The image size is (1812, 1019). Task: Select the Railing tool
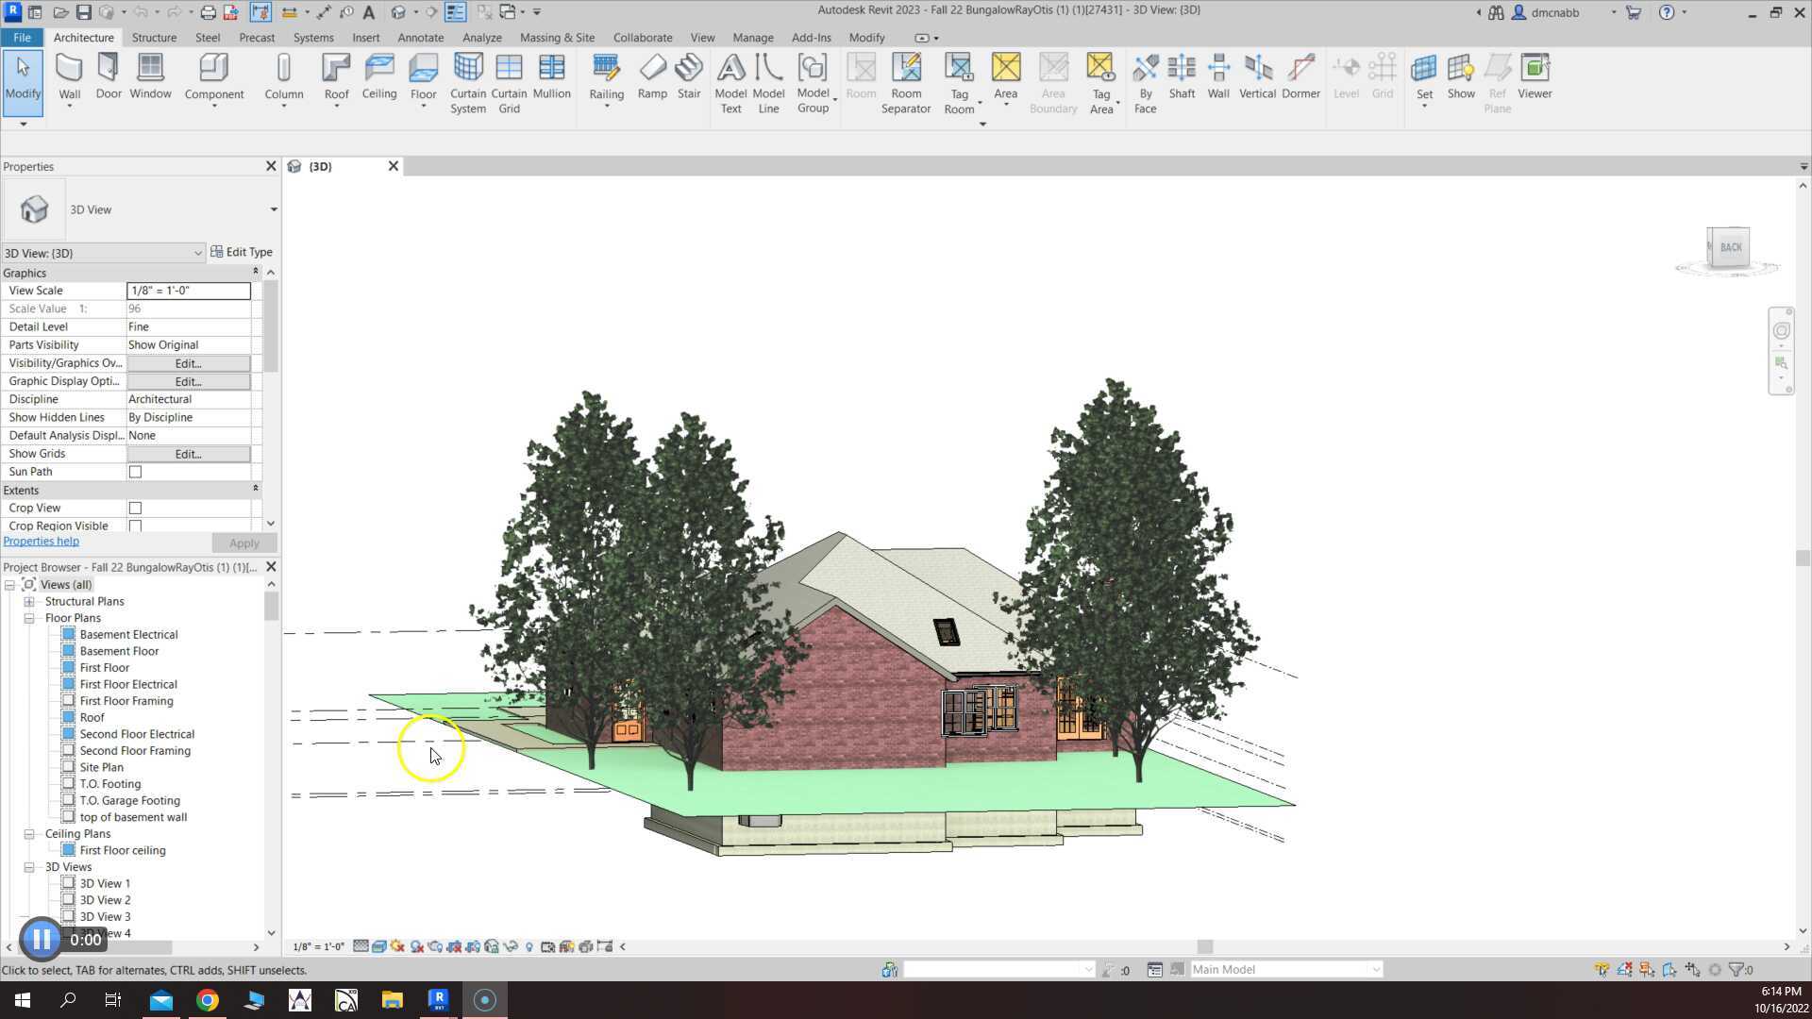tap(606, 75)
